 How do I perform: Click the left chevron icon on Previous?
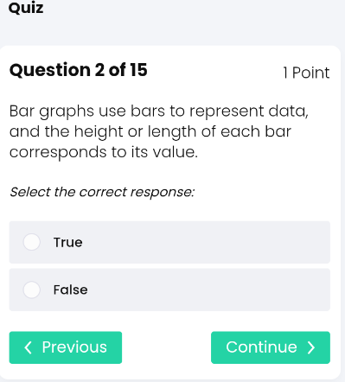pyautogui.click(x=28, y=347)
